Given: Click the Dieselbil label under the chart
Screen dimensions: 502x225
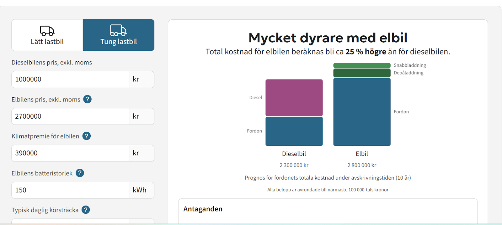Looking at the screenshot, I should [294, 154].
